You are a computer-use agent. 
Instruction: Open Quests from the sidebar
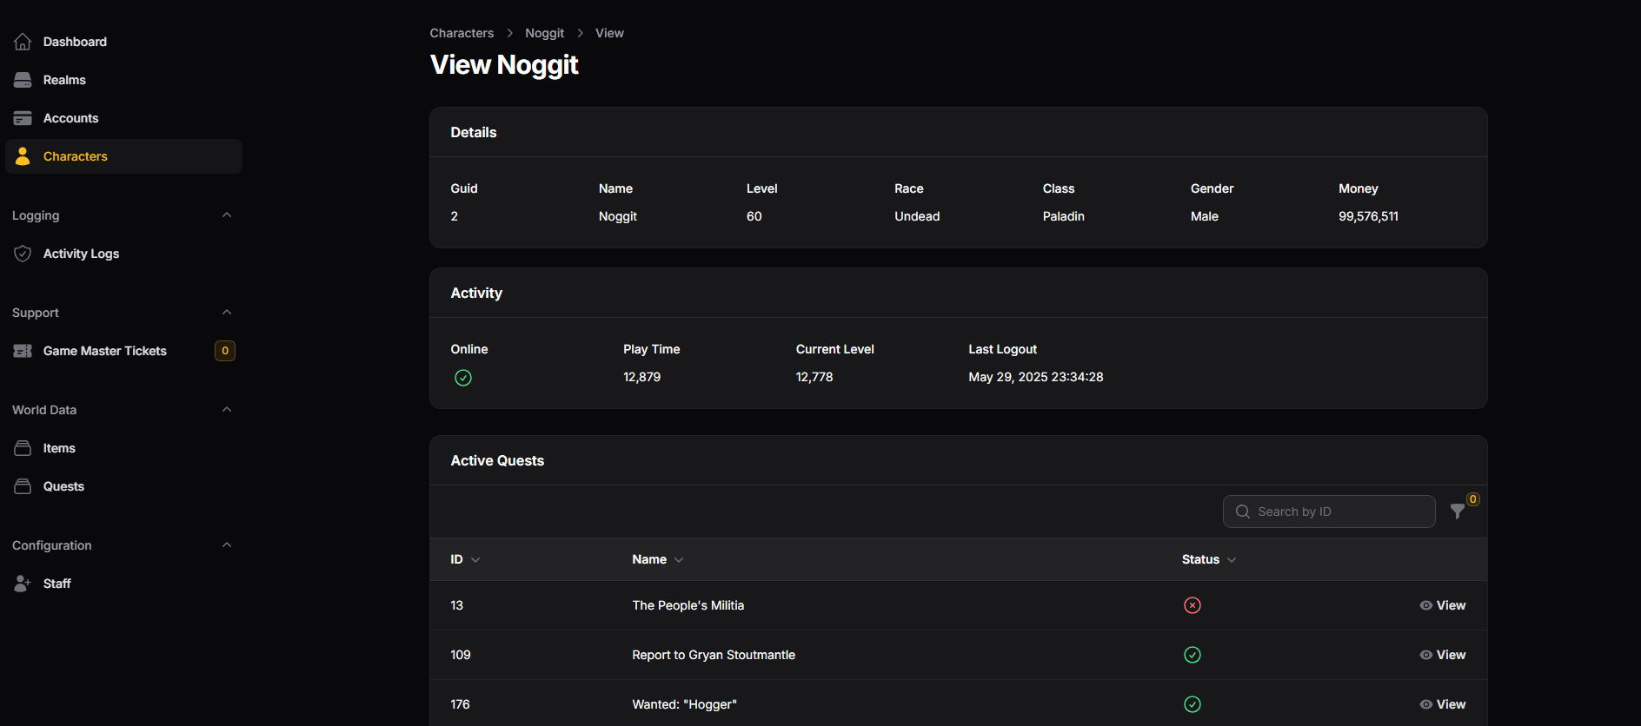point(63,486)
